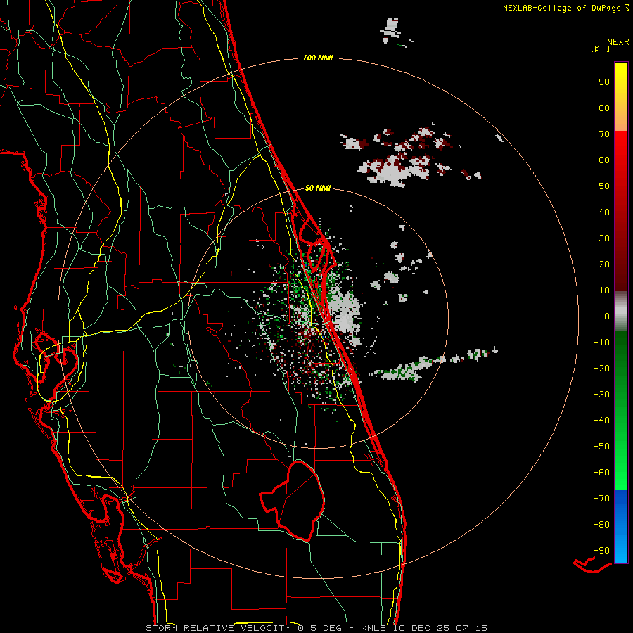Click the Storm Relative Velocity KMLB caption
The width and height of the screenshot is (633, 633).
pos(316,628)
